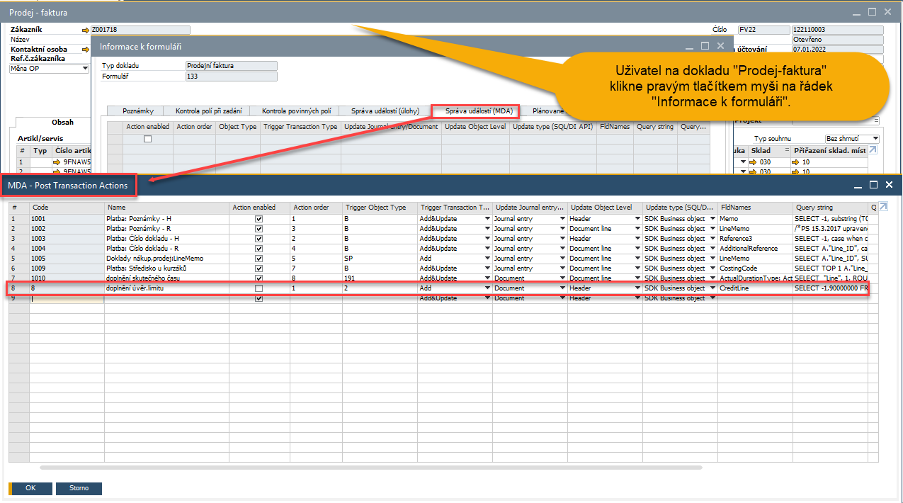The width and height of the screenshot is (903, 503).
Task: Select Obsah tab in Prodej - faktura window
Action: [62, 122]
